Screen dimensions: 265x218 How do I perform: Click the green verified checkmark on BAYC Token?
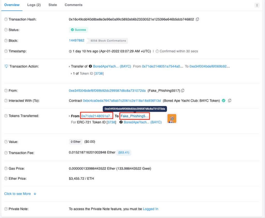coord(224,101)
